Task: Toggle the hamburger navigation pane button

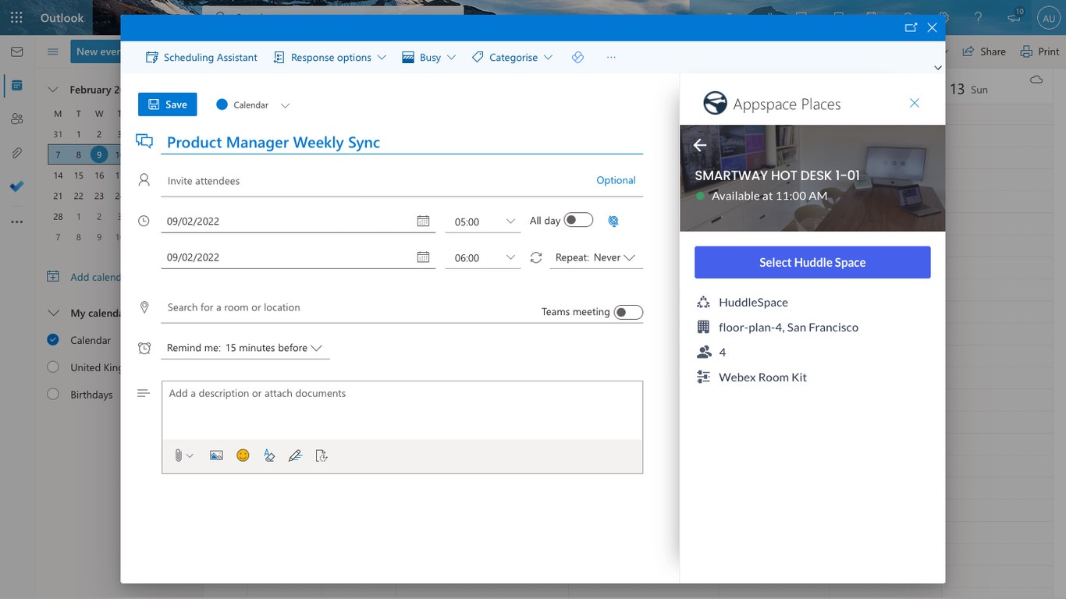Action: point(52,51)
